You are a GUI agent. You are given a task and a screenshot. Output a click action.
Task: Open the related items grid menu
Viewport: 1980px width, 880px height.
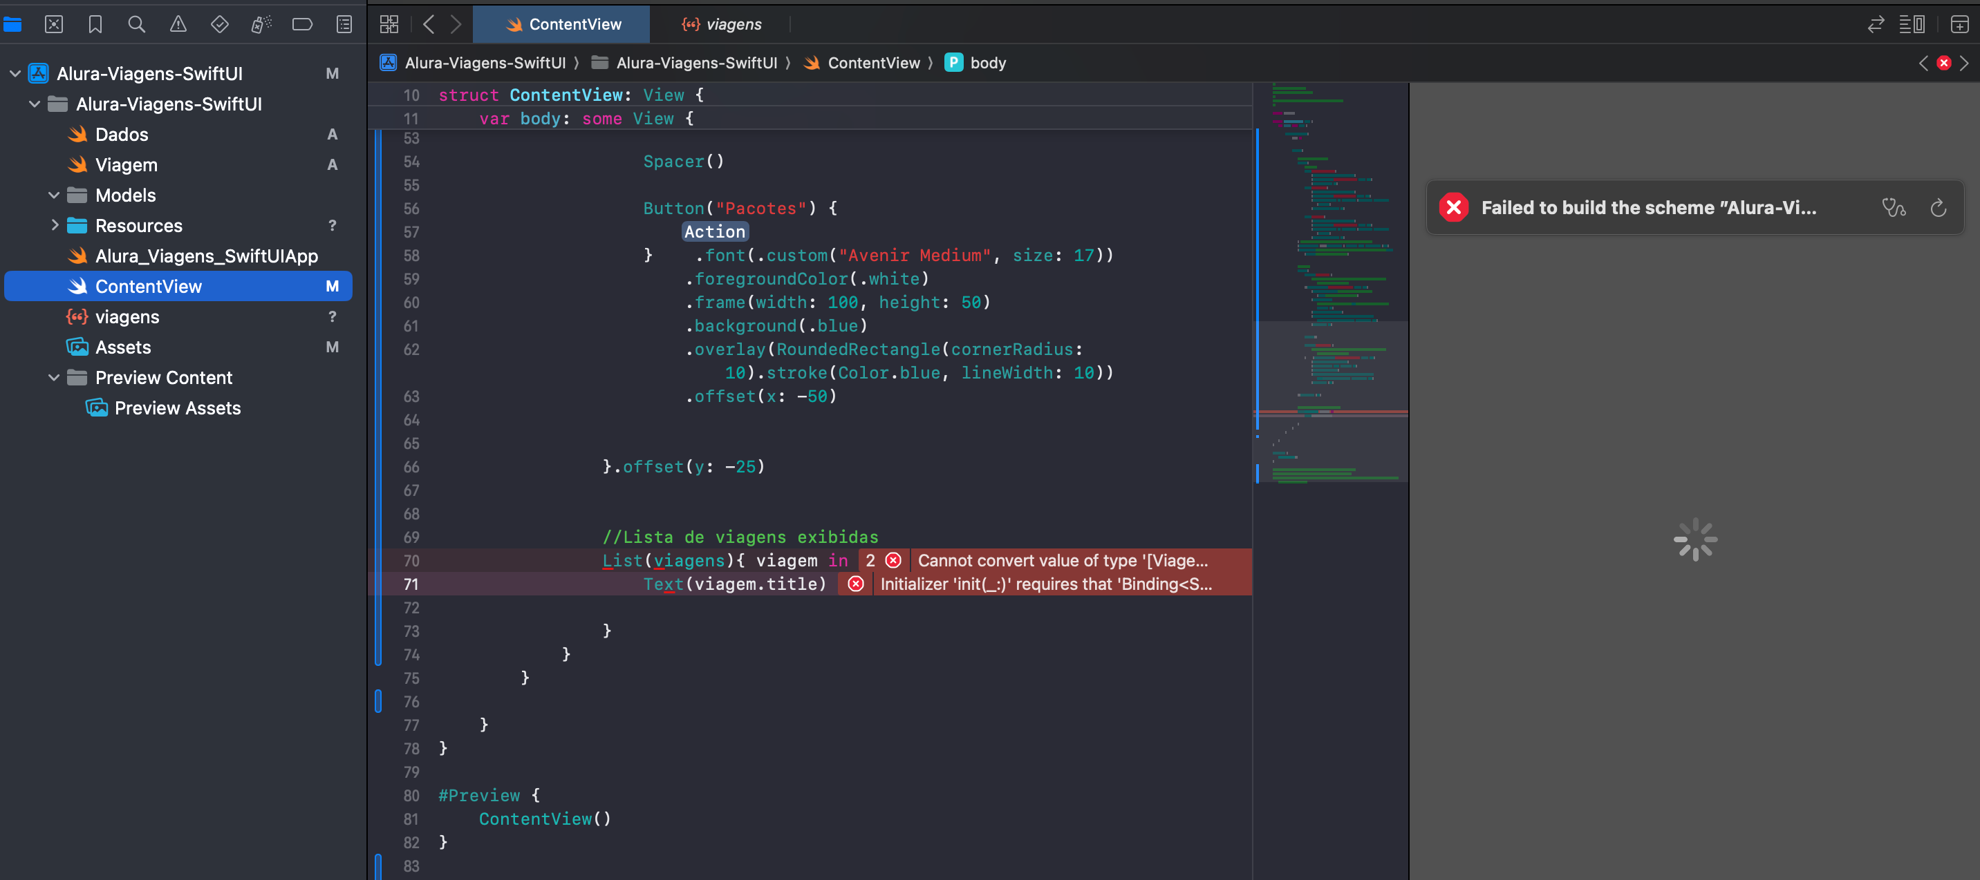(390, 25)
